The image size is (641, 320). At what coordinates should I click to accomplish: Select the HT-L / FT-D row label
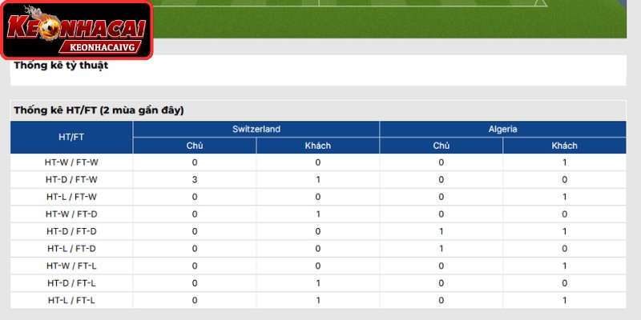pyautogui.click(x=71, y=249)
